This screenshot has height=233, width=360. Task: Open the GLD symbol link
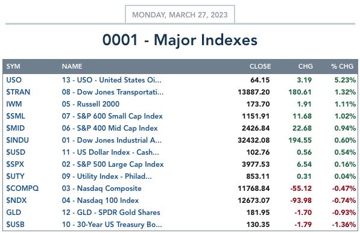pos(13,213)
